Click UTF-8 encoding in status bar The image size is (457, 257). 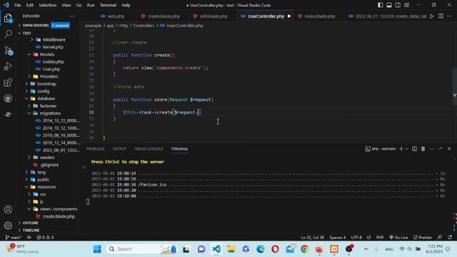(356, 238)
